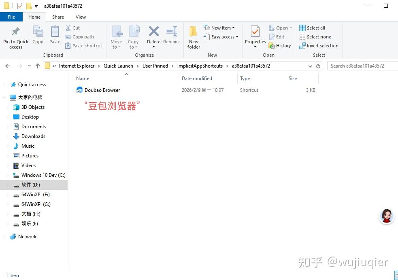Click Select none
Image resolution: width=398 pixels, height=280 pixels.
[315, 37]
